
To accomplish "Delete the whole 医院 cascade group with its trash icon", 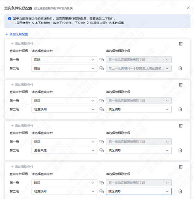I will [180, 43].
